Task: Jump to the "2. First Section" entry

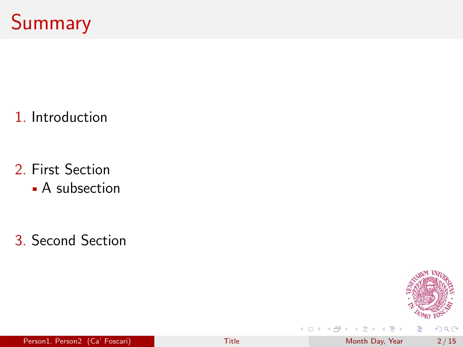Action: pyautogui.click(x=63, y=170)
